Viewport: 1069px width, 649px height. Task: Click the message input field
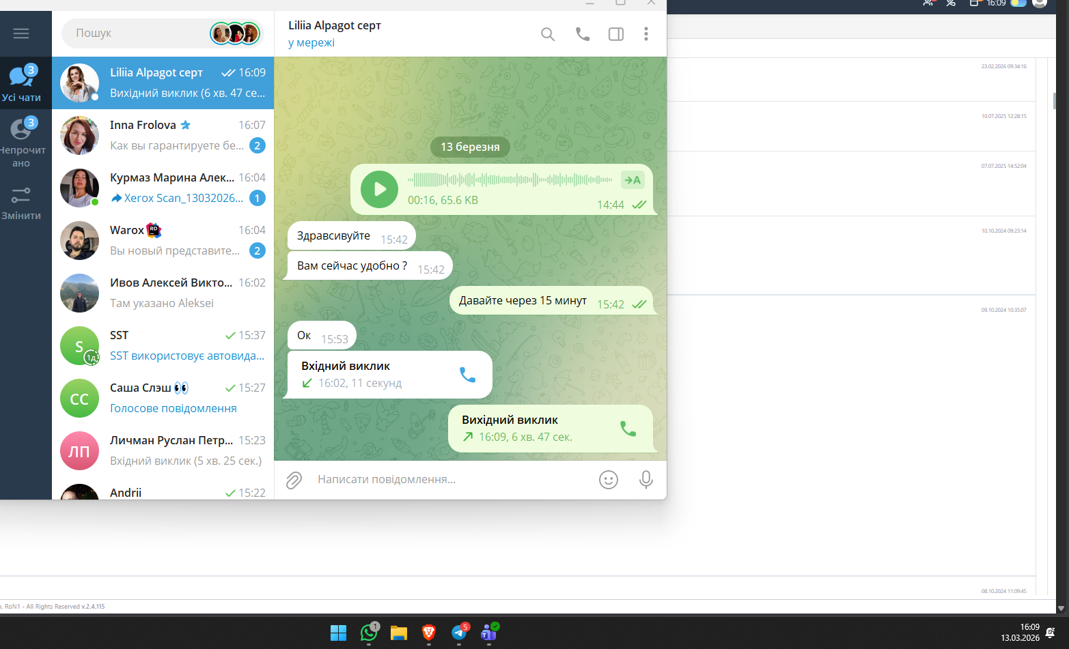451,480
